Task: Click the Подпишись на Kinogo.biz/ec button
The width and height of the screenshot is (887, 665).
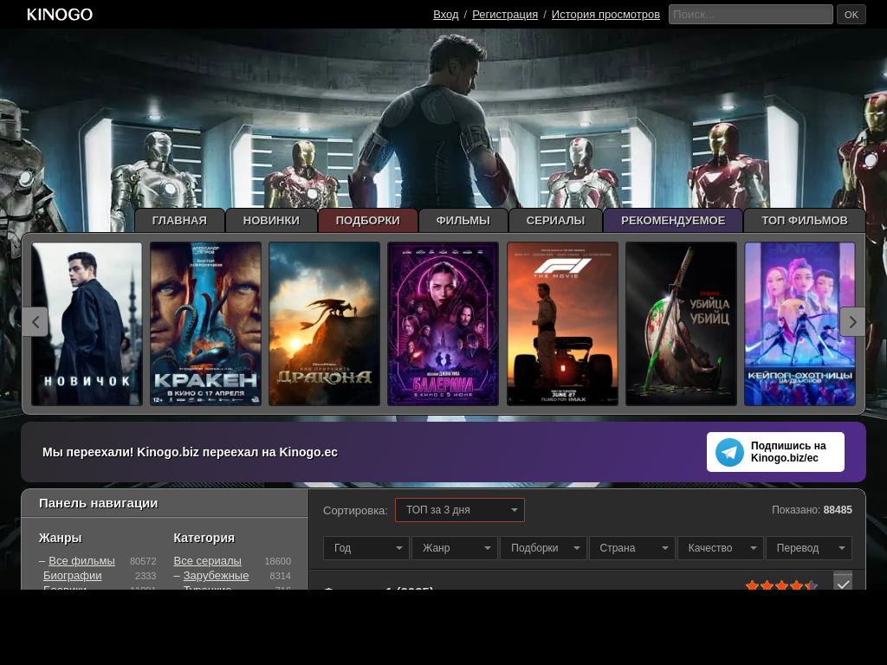Action: click(x=775, y=452)
